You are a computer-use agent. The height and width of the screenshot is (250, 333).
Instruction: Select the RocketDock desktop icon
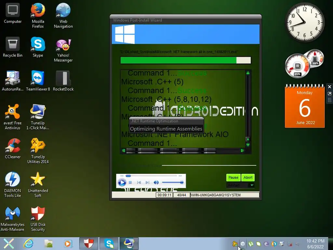coord(63,81)
